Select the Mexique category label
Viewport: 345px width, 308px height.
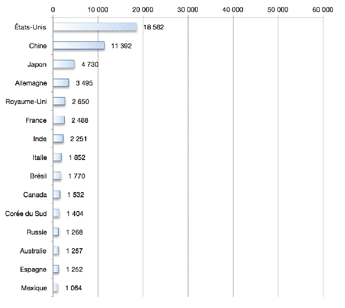pyautogui.click(x=34, y=288)
